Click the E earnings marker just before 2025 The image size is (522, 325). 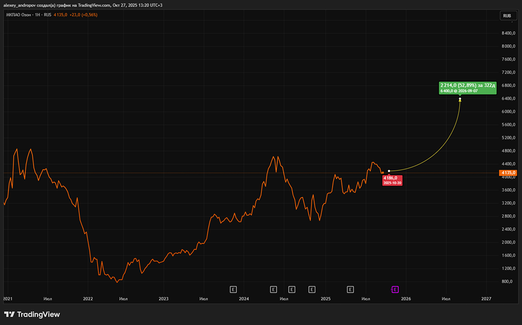pyautogui.click(x=312, y=289)
